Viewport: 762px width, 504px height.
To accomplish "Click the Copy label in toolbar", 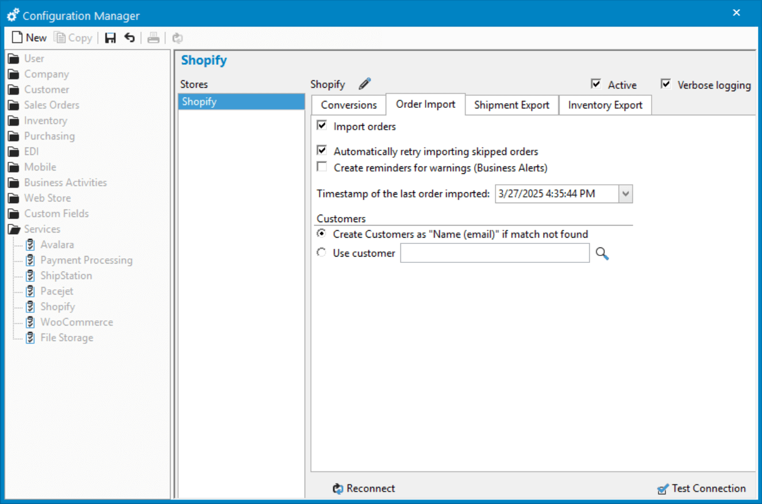I will point(80,38).
